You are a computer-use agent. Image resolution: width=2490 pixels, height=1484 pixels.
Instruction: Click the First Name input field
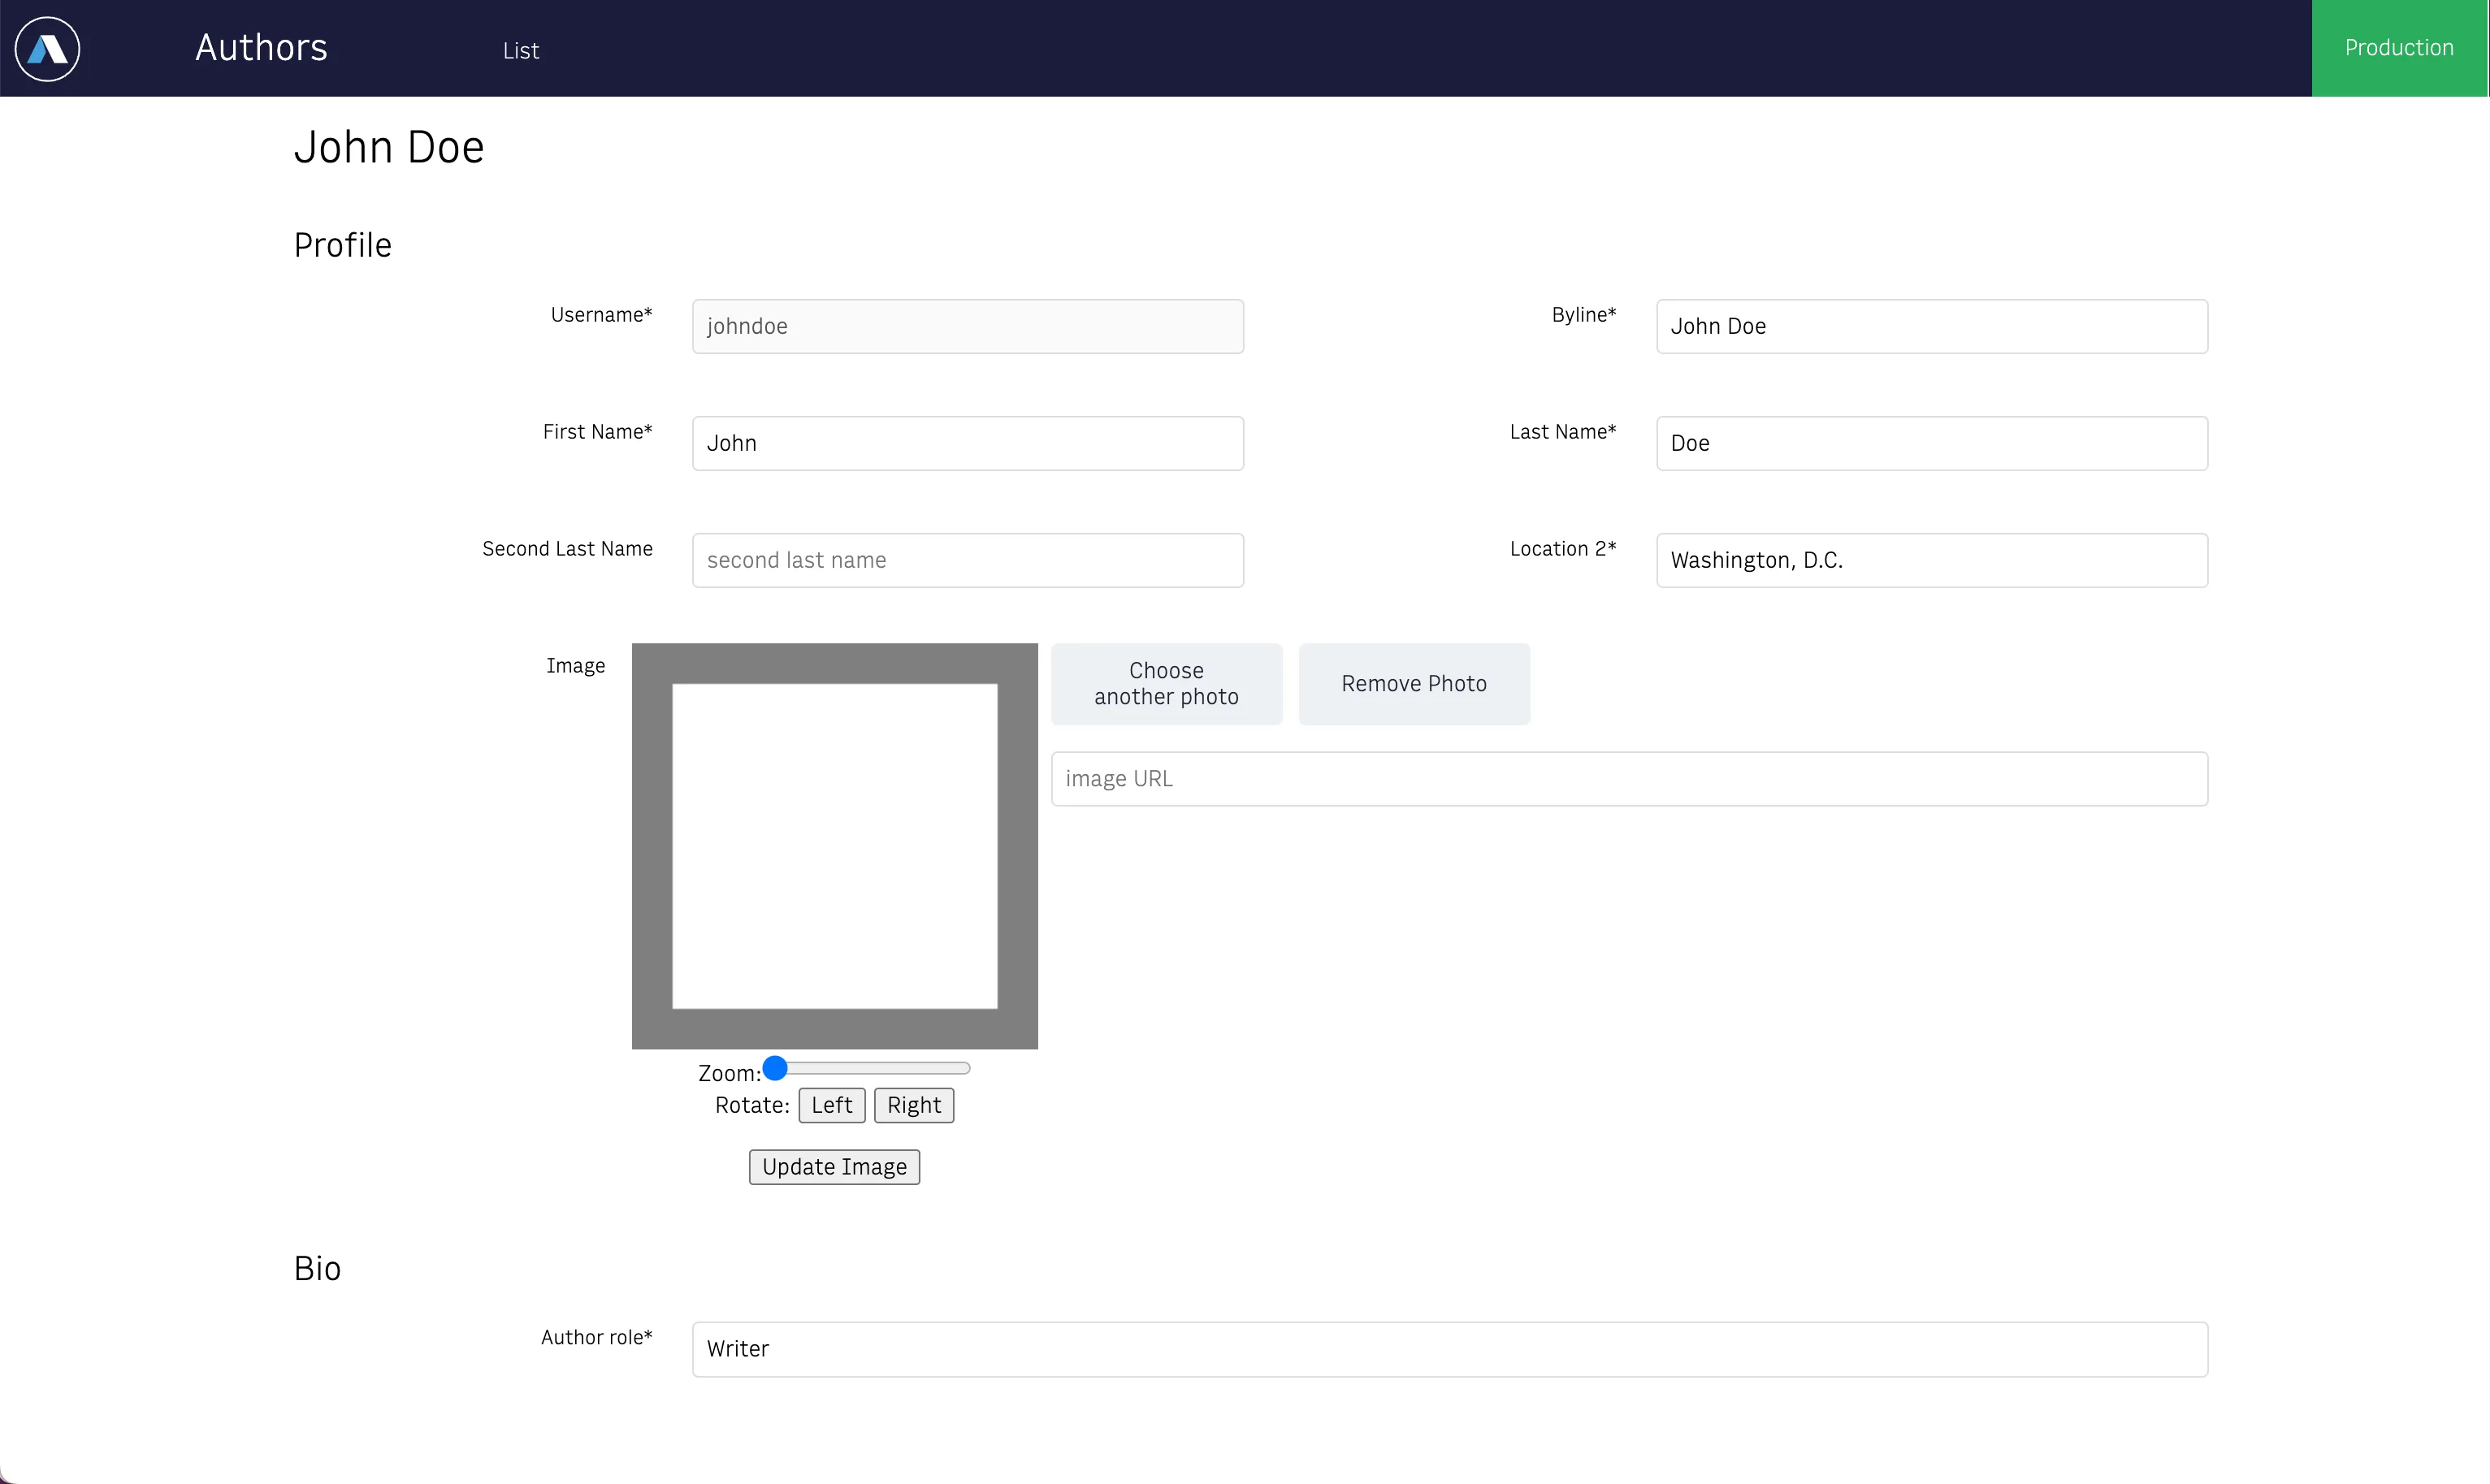[x=968, y=443]
